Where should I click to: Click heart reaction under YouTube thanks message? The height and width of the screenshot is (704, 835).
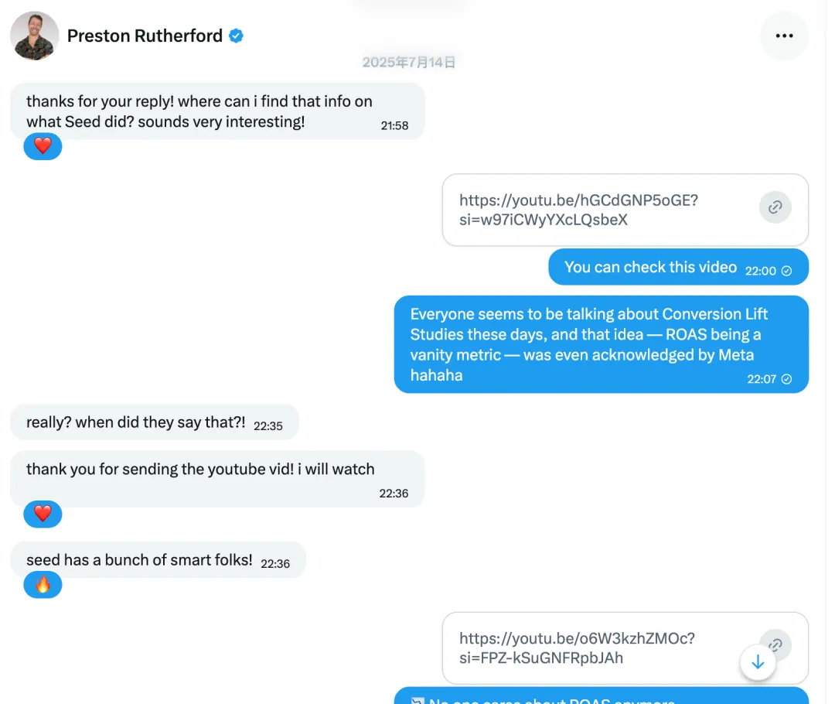click(x=43, y=513)
